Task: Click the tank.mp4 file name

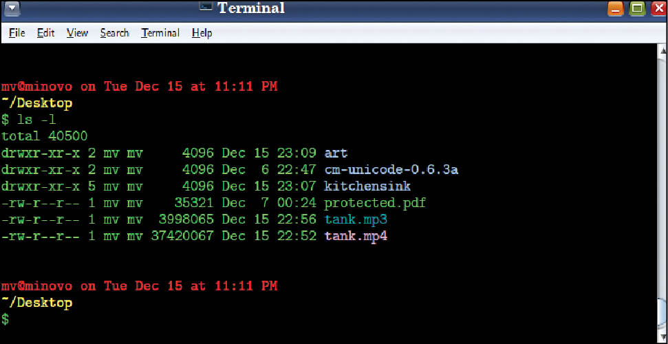Action: [356, 236]
